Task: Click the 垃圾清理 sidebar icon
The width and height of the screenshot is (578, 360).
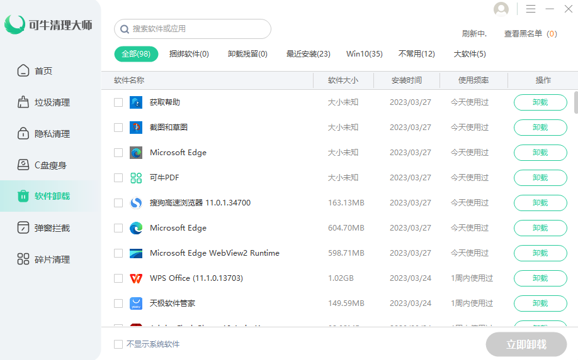Action: 23,102
